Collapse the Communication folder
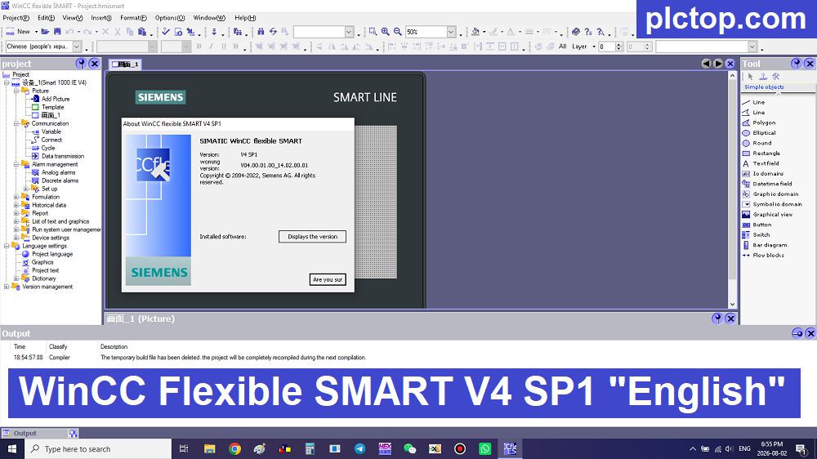Image resolution: width=817 pixels, height=459 pixels. (16, 123)
